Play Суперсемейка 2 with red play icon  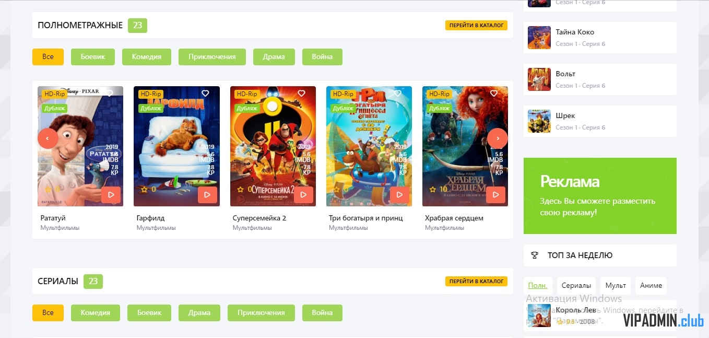[303, 195]
